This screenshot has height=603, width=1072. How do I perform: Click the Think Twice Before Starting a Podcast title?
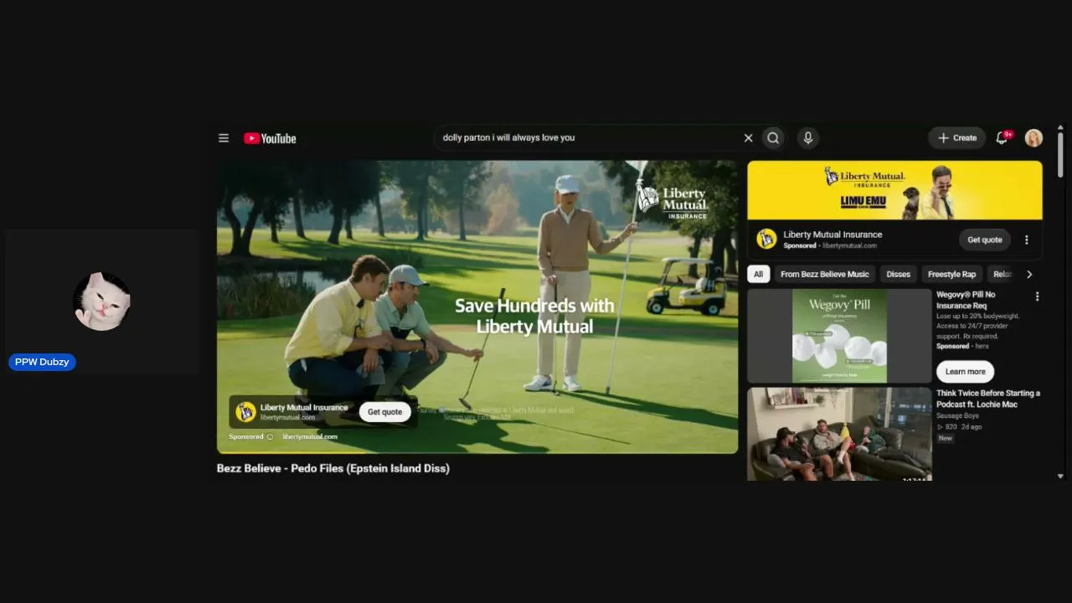[x=988, y=399]
